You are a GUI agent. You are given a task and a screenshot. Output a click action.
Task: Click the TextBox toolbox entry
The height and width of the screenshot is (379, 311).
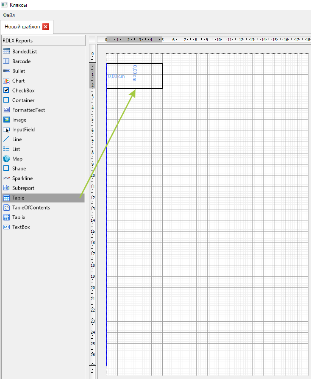pos(21,227)
